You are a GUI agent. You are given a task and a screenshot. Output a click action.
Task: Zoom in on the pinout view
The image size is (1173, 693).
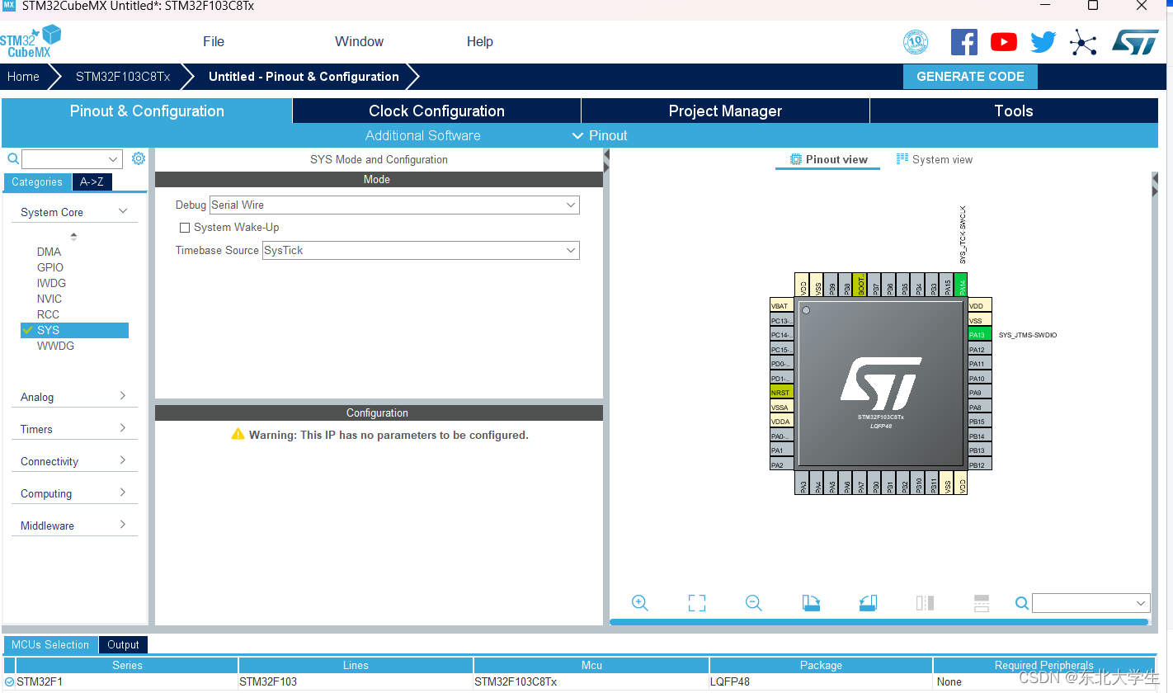click(x=639, y=603)
